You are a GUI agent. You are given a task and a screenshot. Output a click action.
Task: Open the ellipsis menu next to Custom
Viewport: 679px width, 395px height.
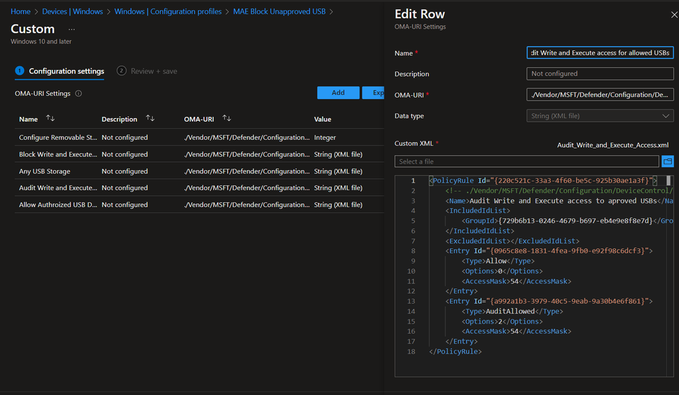point(71,29)
